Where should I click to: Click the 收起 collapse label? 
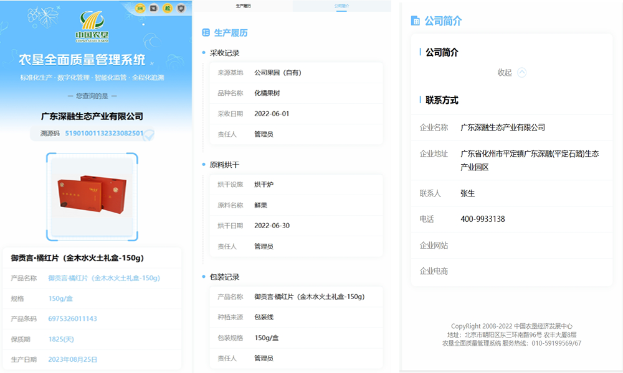(505, 73)
